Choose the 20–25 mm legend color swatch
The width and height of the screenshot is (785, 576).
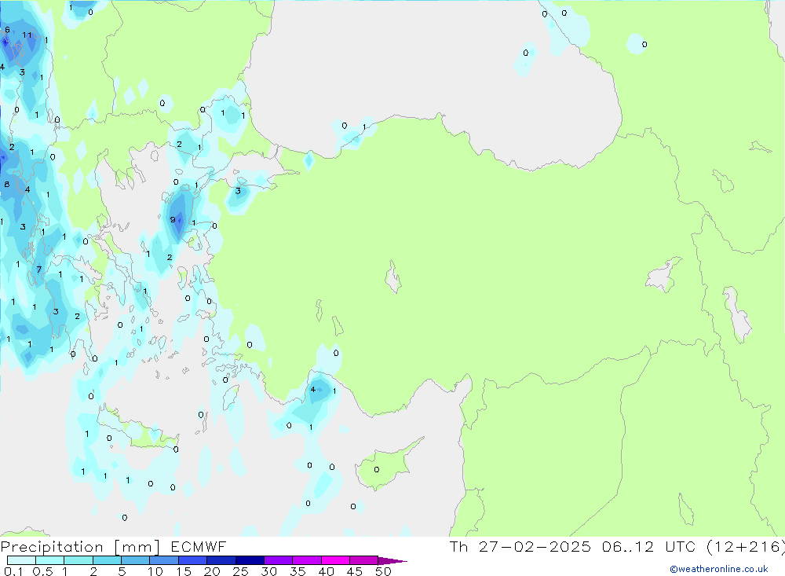221,560
